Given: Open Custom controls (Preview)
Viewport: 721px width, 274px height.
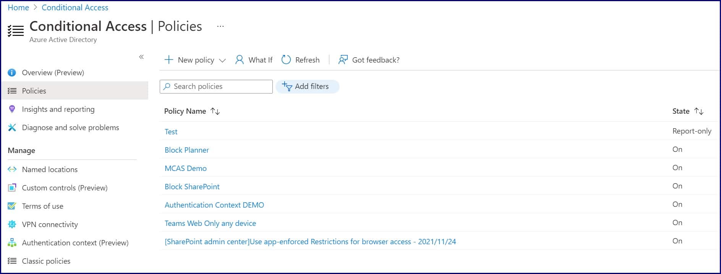Looking at the screenshot, I should click(x=65, y=188).
